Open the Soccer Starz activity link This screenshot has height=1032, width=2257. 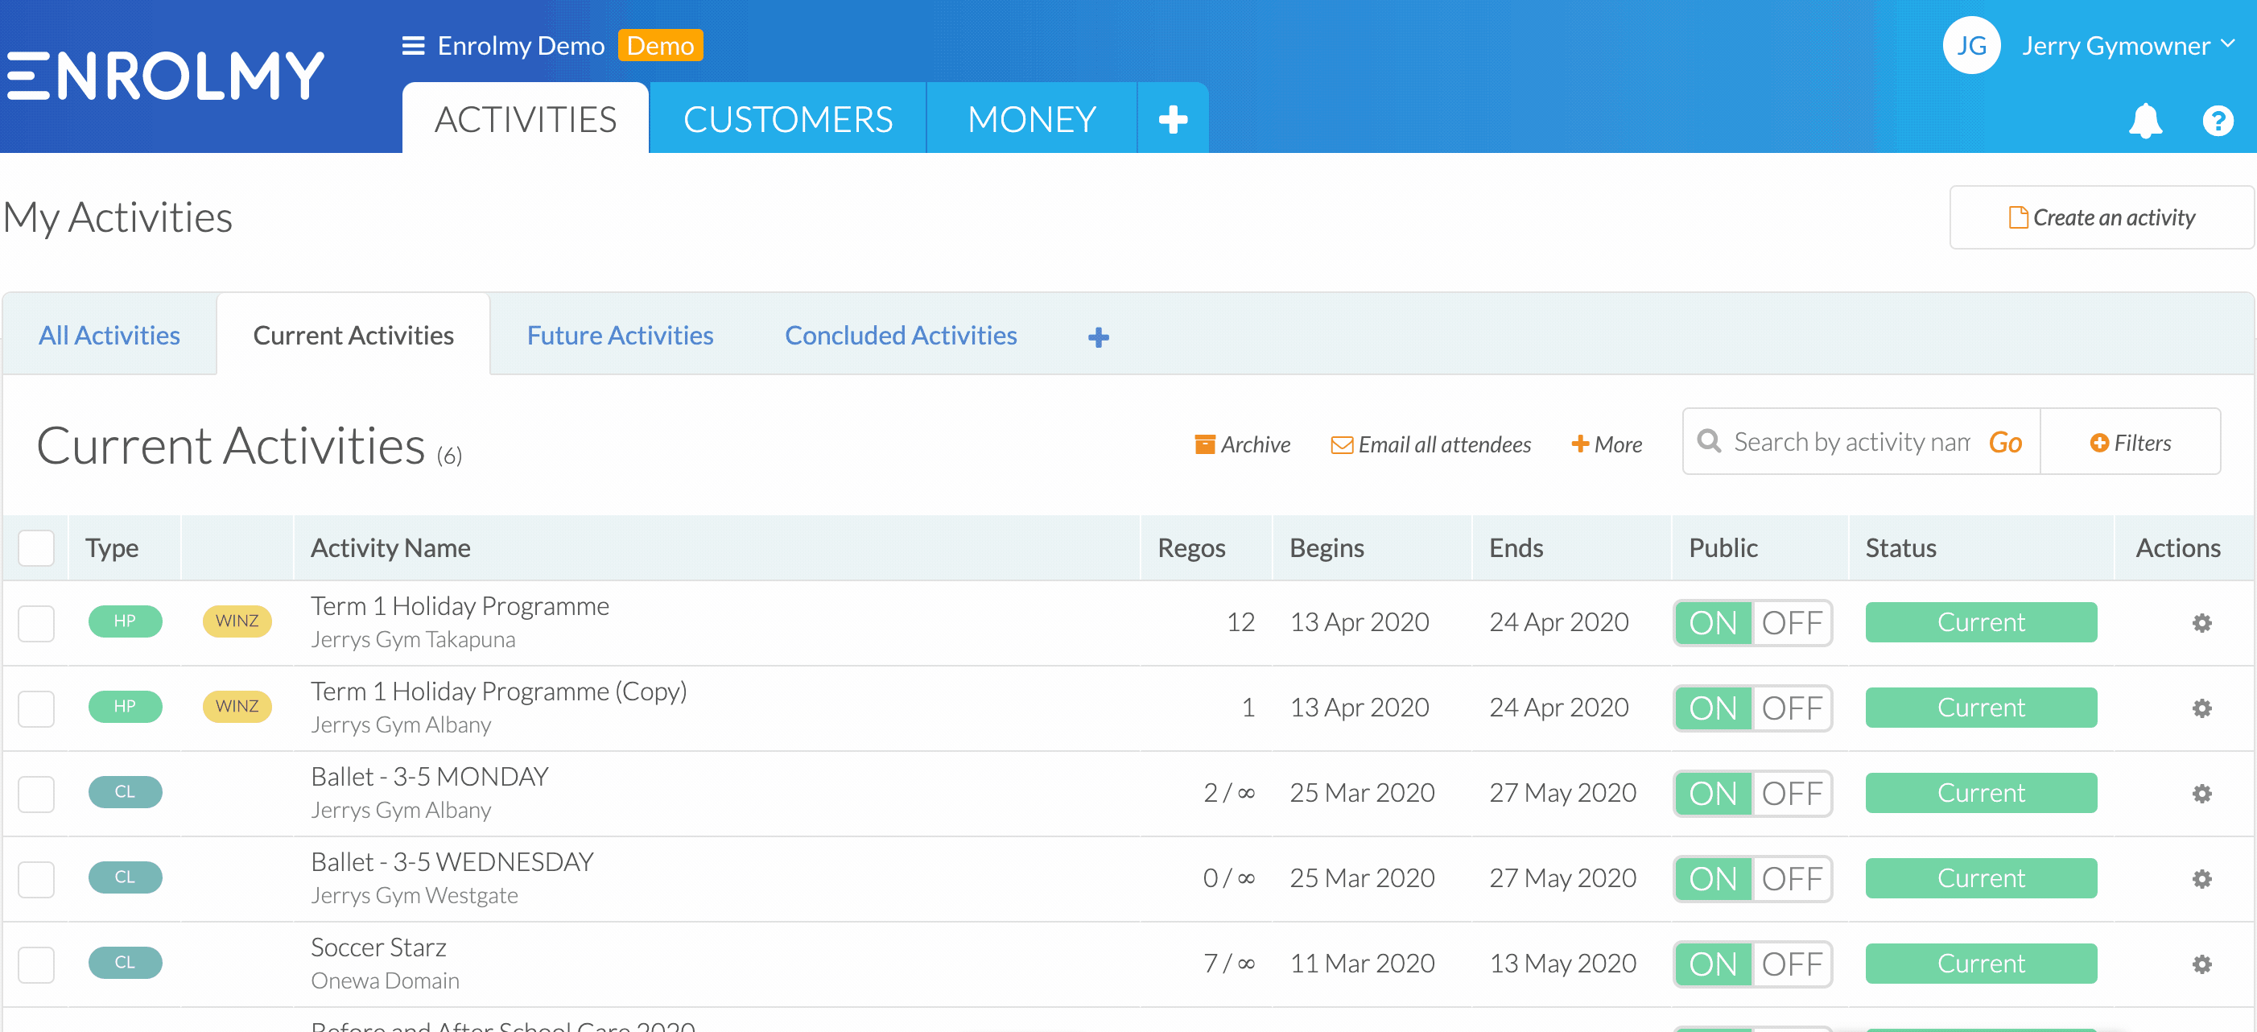(x=378, y=947)
